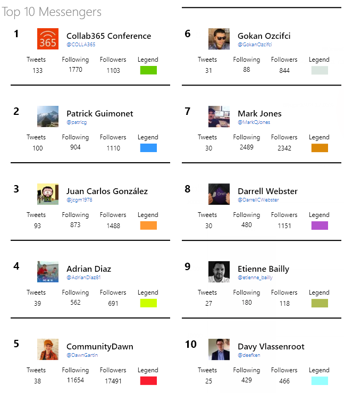Click the purple legend swatch for Darrell Webster
This screenshot has height=393, width=344.
(x=320, y=225)
